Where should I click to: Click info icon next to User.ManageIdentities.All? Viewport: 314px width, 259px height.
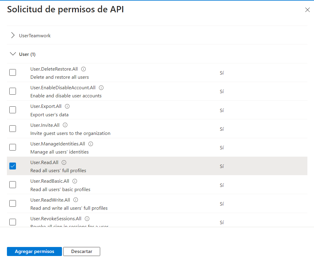[91, 144]
